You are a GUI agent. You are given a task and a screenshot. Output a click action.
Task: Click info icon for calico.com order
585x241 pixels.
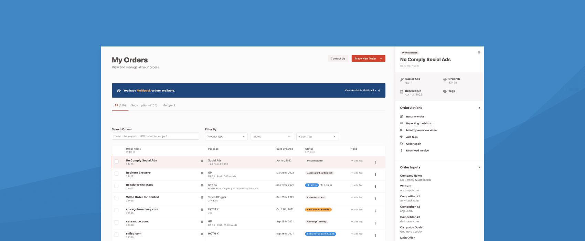202,234
